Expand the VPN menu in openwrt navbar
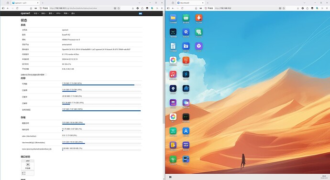Screen dimensions: 330x180 click(x=58, y=13)
